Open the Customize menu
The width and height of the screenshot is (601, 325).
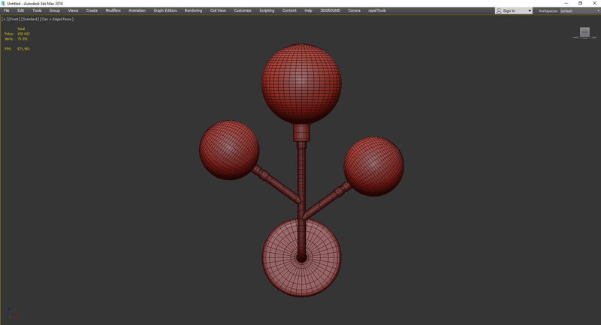point(243,11)
